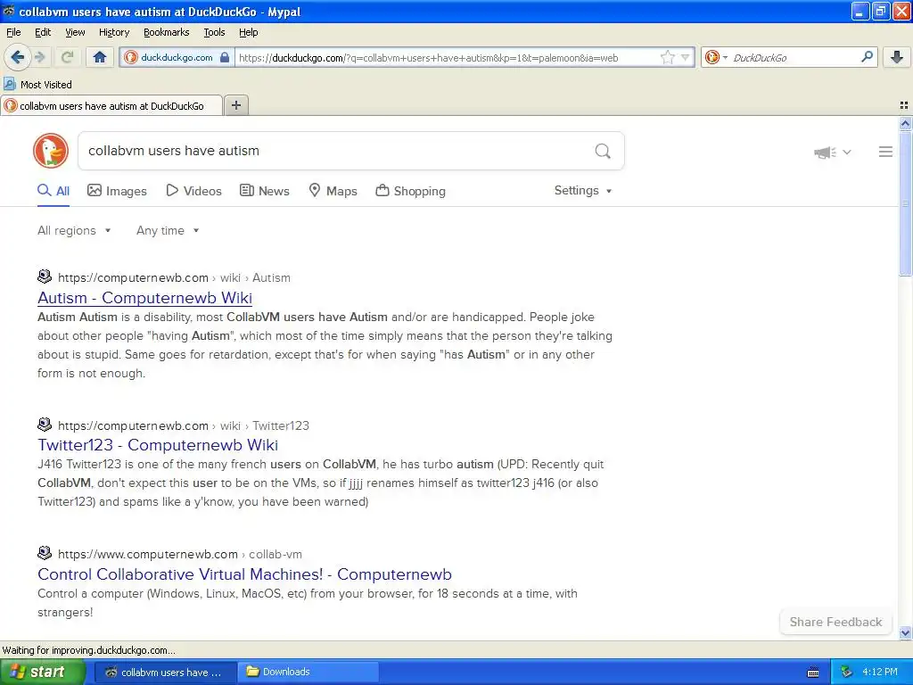
Task: Click the DuckDuckGo duck logo
Action: (51, 151)
